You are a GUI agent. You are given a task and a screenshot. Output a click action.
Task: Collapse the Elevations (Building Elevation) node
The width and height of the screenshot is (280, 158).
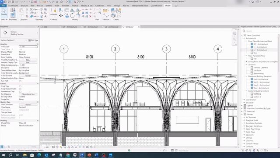pyautogui.click(x=247, y=76)
